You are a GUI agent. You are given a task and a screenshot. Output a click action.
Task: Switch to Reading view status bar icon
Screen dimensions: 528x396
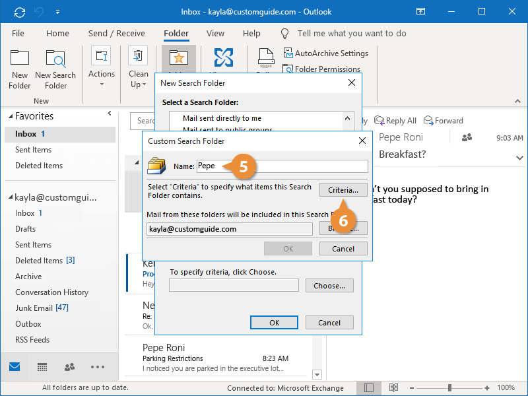pos(393,388)
